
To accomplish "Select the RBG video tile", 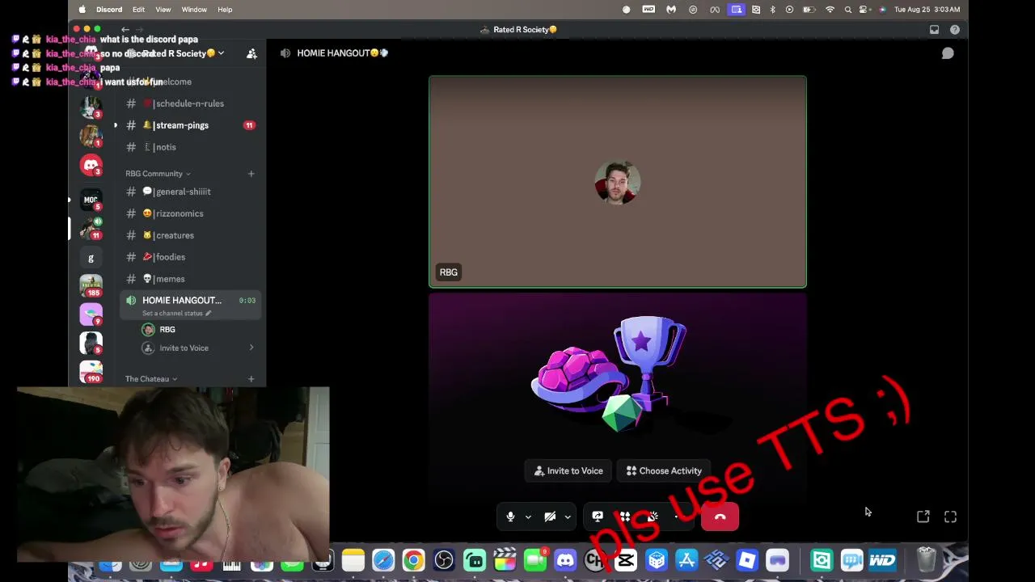I will point(618,182).
